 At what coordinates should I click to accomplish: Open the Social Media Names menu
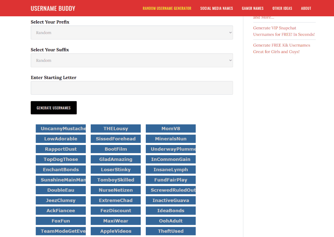tap(217, 8)
